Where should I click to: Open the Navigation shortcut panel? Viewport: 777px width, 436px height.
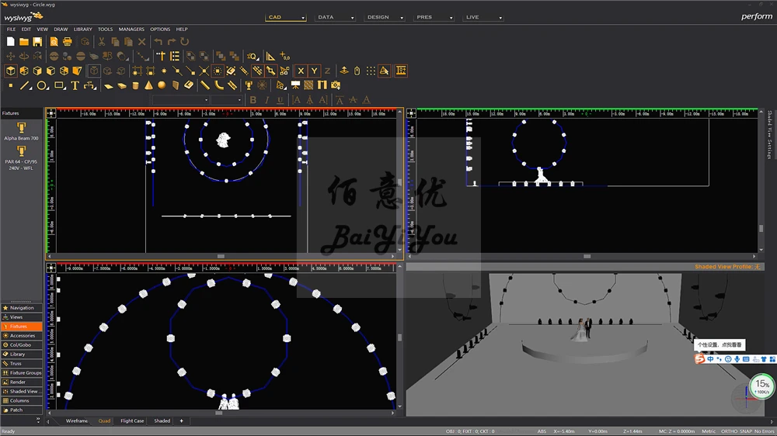tap(22, 308)
